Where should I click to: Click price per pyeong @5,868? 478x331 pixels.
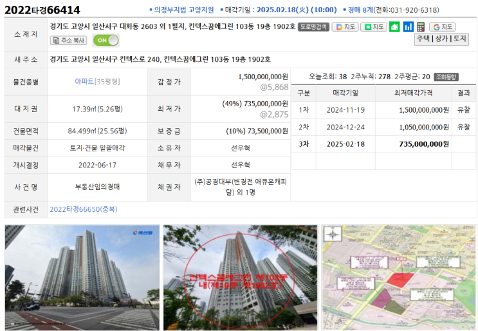pyautogui.click(x=274, y=87)
